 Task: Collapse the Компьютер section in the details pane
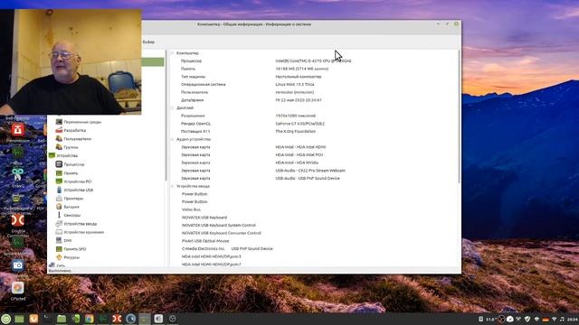click(172, 53)
